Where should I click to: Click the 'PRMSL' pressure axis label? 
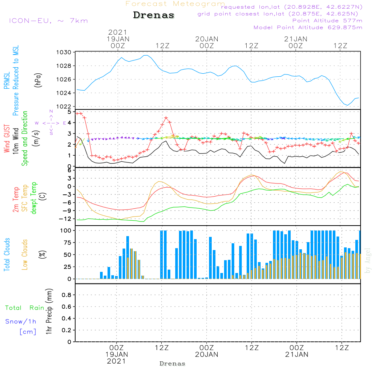pyautogui.click(x=7, y=80)
